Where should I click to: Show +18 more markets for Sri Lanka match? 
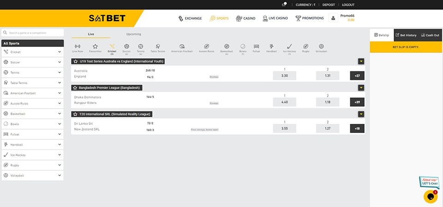357,128
